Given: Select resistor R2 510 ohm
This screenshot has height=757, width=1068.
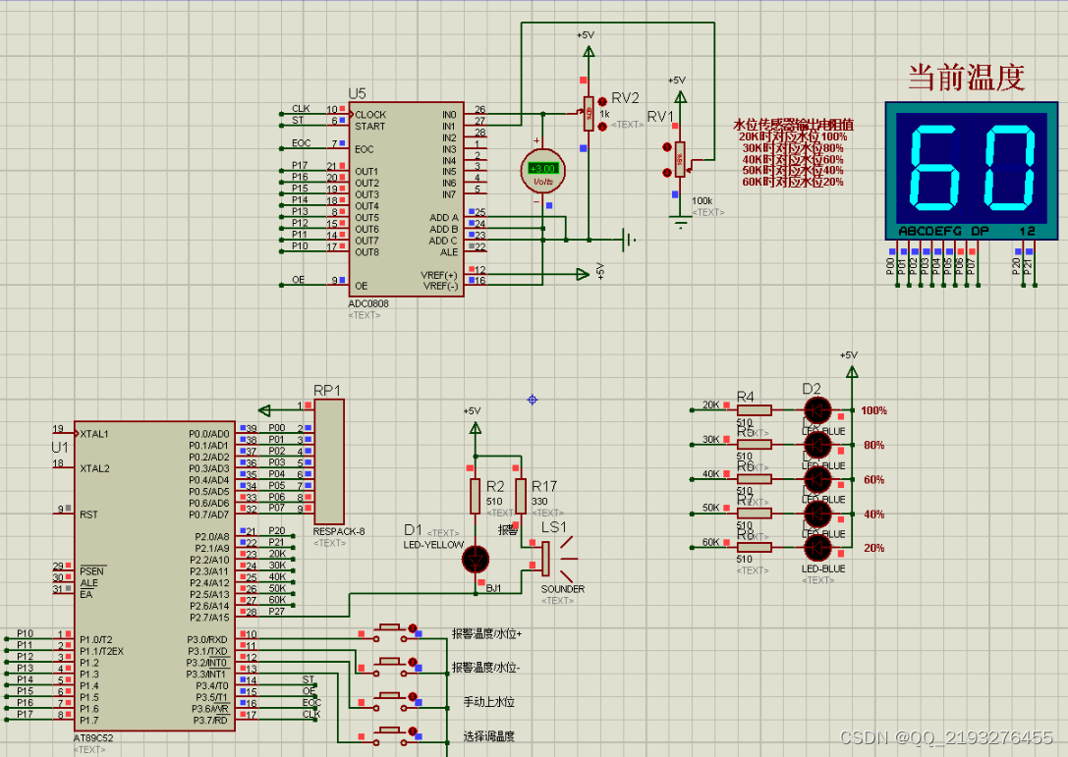Looking at the screenshot, I should [476, 496].
